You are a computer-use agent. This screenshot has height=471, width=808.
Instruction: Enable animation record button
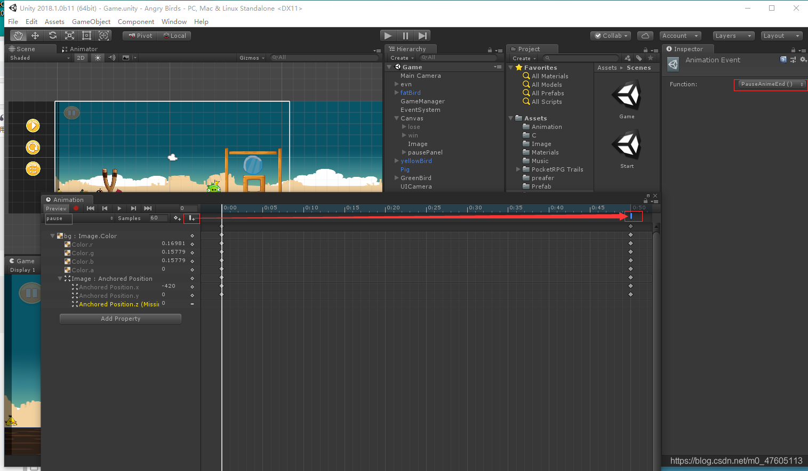click(76, 208)
